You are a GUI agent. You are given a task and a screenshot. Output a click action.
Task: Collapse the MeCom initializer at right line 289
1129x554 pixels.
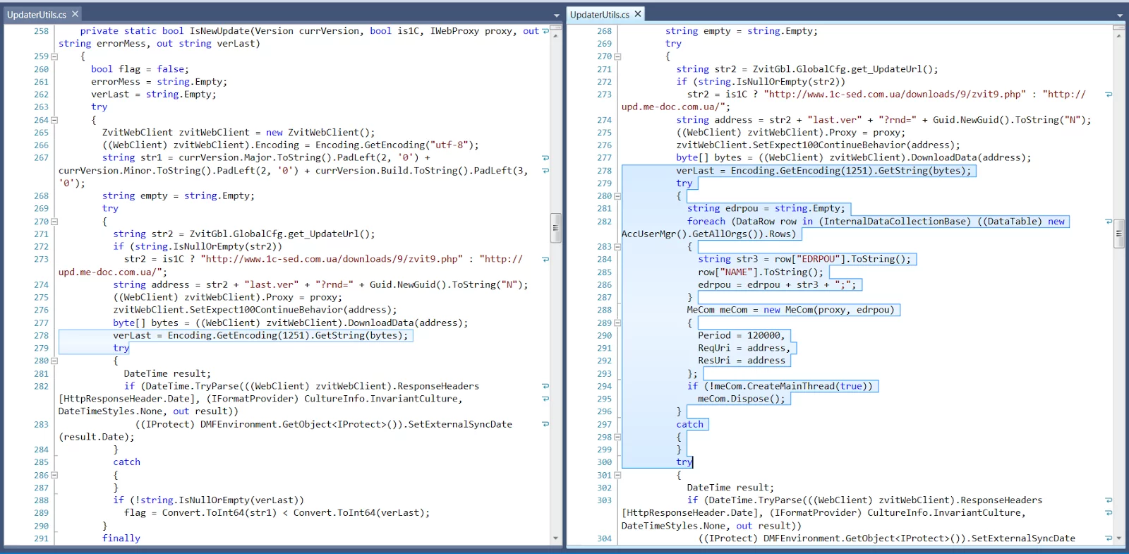click(x=617, y=323)
